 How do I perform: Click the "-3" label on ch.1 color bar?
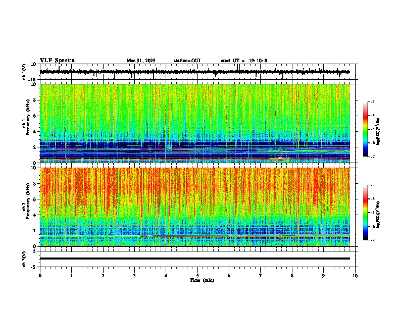coord(372,102)
